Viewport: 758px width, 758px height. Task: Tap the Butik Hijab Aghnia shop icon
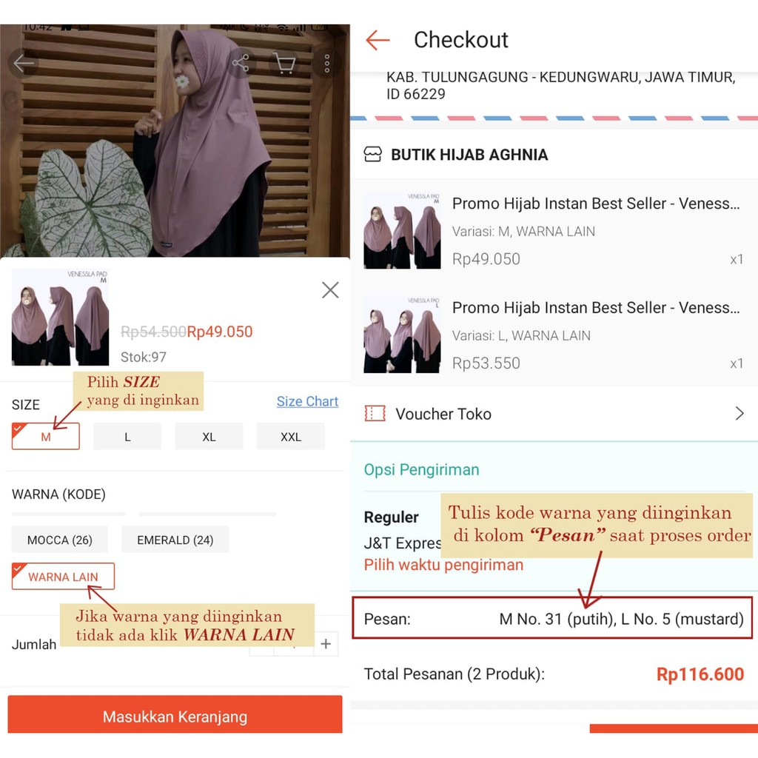click(x=372, y=154)
